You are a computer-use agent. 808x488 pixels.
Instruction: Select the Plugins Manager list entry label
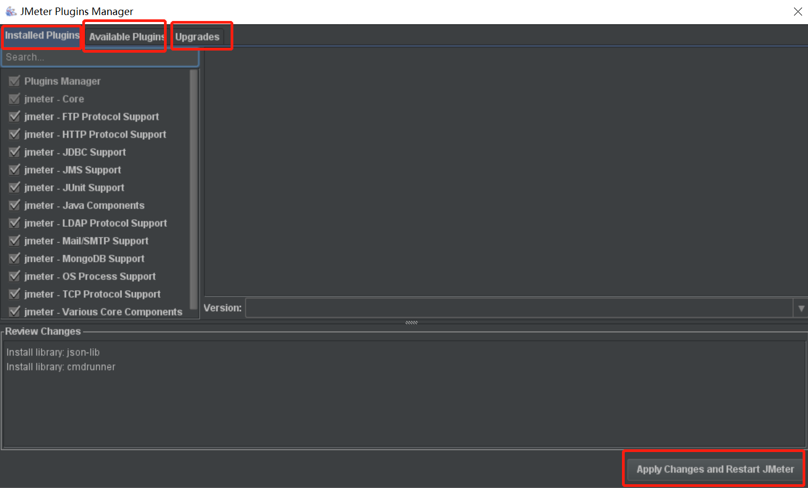pyautogui.click(x=62, y=81)
